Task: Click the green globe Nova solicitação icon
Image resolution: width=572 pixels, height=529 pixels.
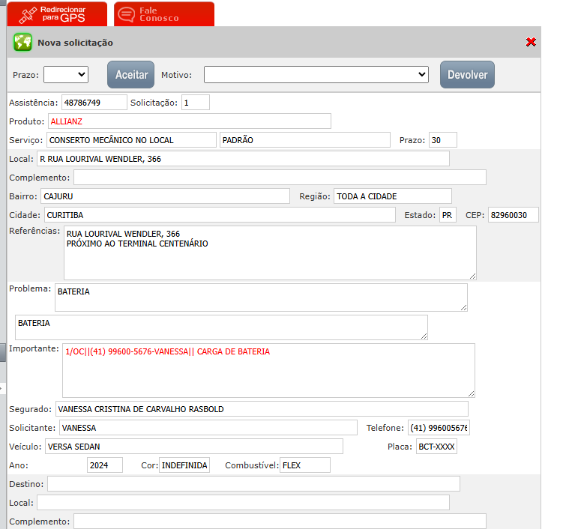Action: (22, 42)
